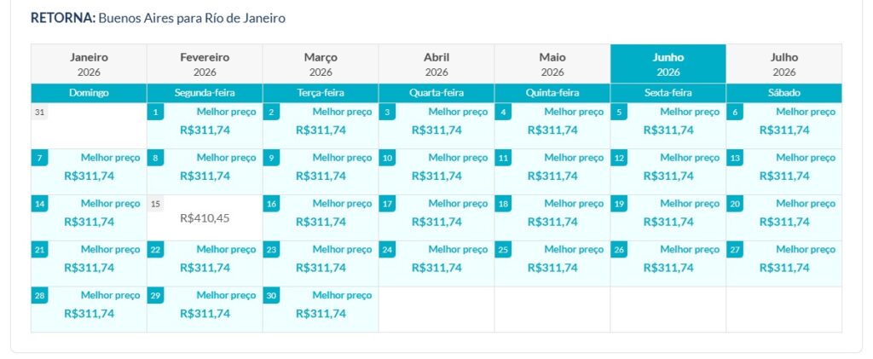Choose day 1 best price cell
This screenshot has width=873, height=359.
[205, 125]
